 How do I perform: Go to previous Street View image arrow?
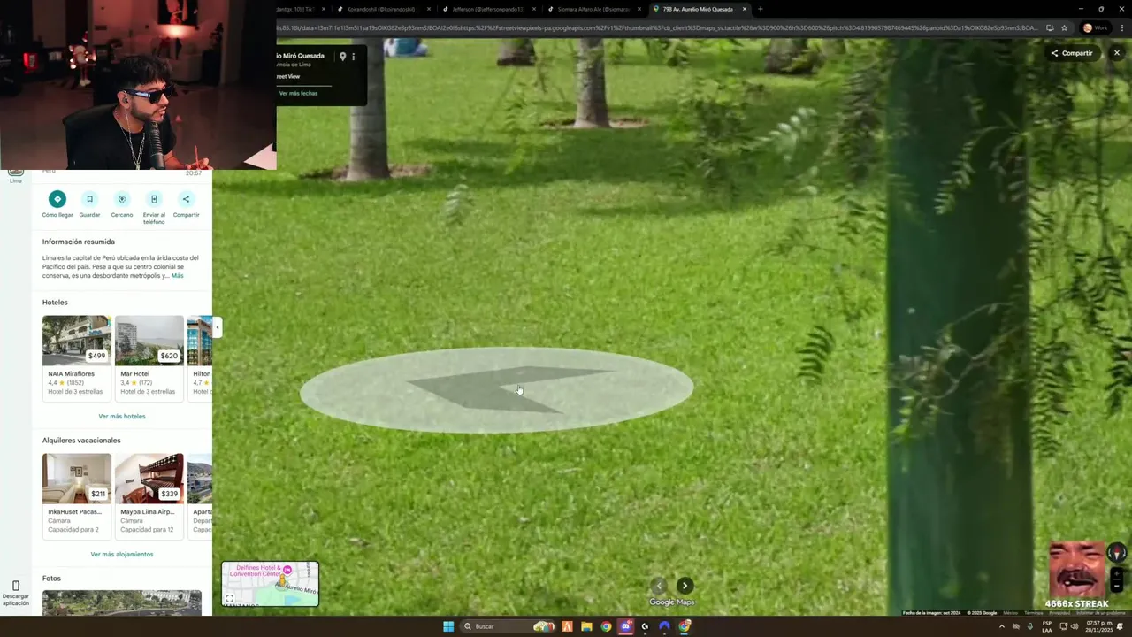click(x=659, y=586)
